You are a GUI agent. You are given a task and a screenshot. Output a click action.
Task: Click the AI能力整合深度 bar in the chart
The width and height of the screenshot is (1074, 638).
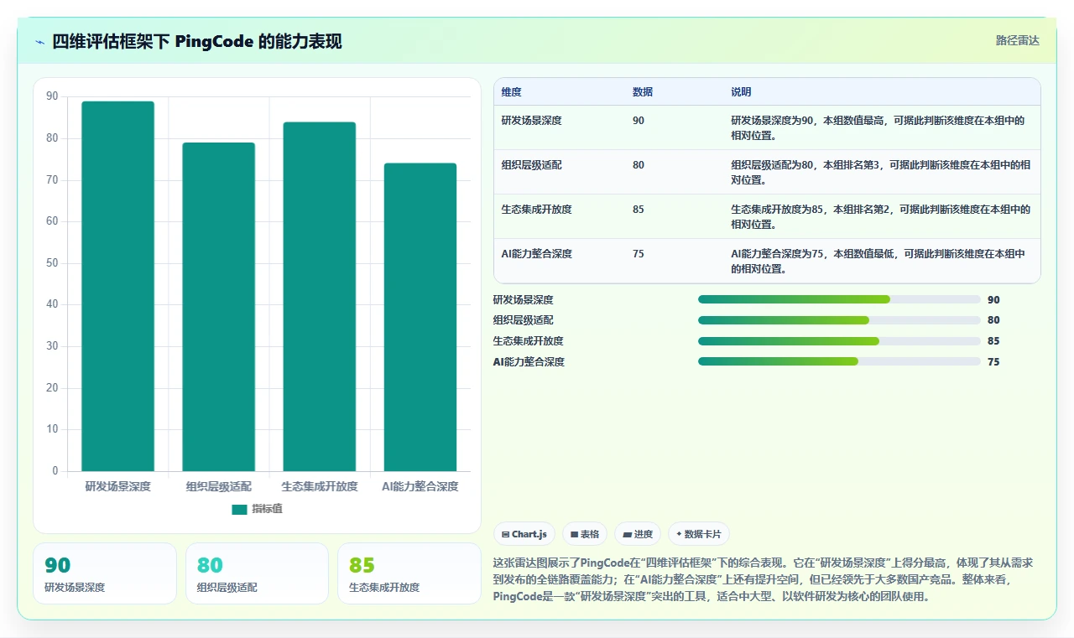coord(420,317)
